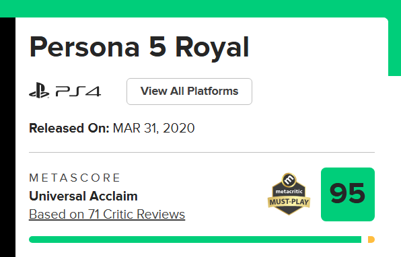This screenshot has height=257, width=401.
Task: Click the Metacritic Must-Play badge icon
Action: pyautogui.click(x=289, y=194)
